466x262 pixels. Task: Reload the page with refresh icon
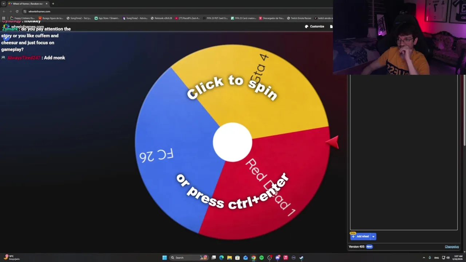click(17, 11)
